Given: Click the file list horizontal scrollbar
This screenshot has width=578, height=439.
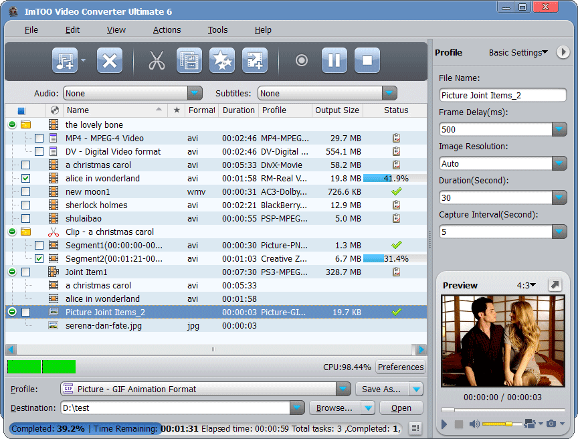Looking at the screenshot, I should click(213, 349).
